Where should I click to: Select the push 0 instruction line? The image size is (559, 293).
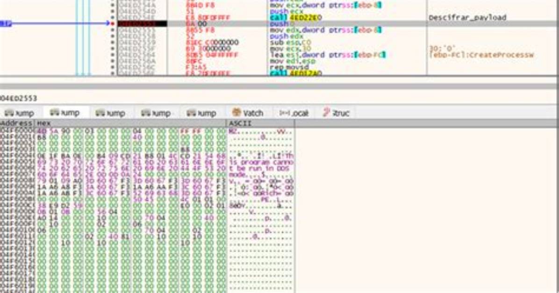[282, 24]
